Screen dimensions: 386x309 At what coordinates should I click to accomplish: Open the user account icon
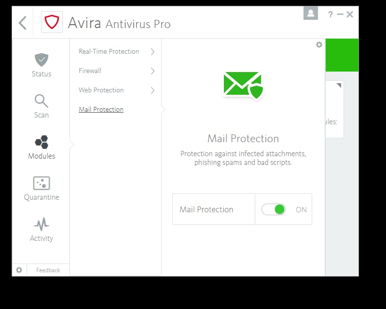click(310, 14)
